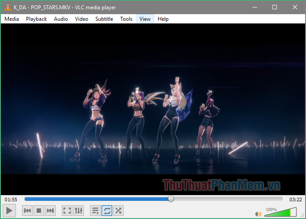Screen dimensions: 306x219
Task: Open the Video menu
Action: 82,19
